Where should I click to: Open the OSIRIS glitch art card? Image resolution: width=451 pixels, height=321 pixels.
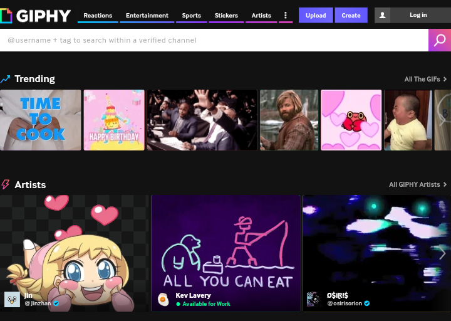click(x=377, y=253)
